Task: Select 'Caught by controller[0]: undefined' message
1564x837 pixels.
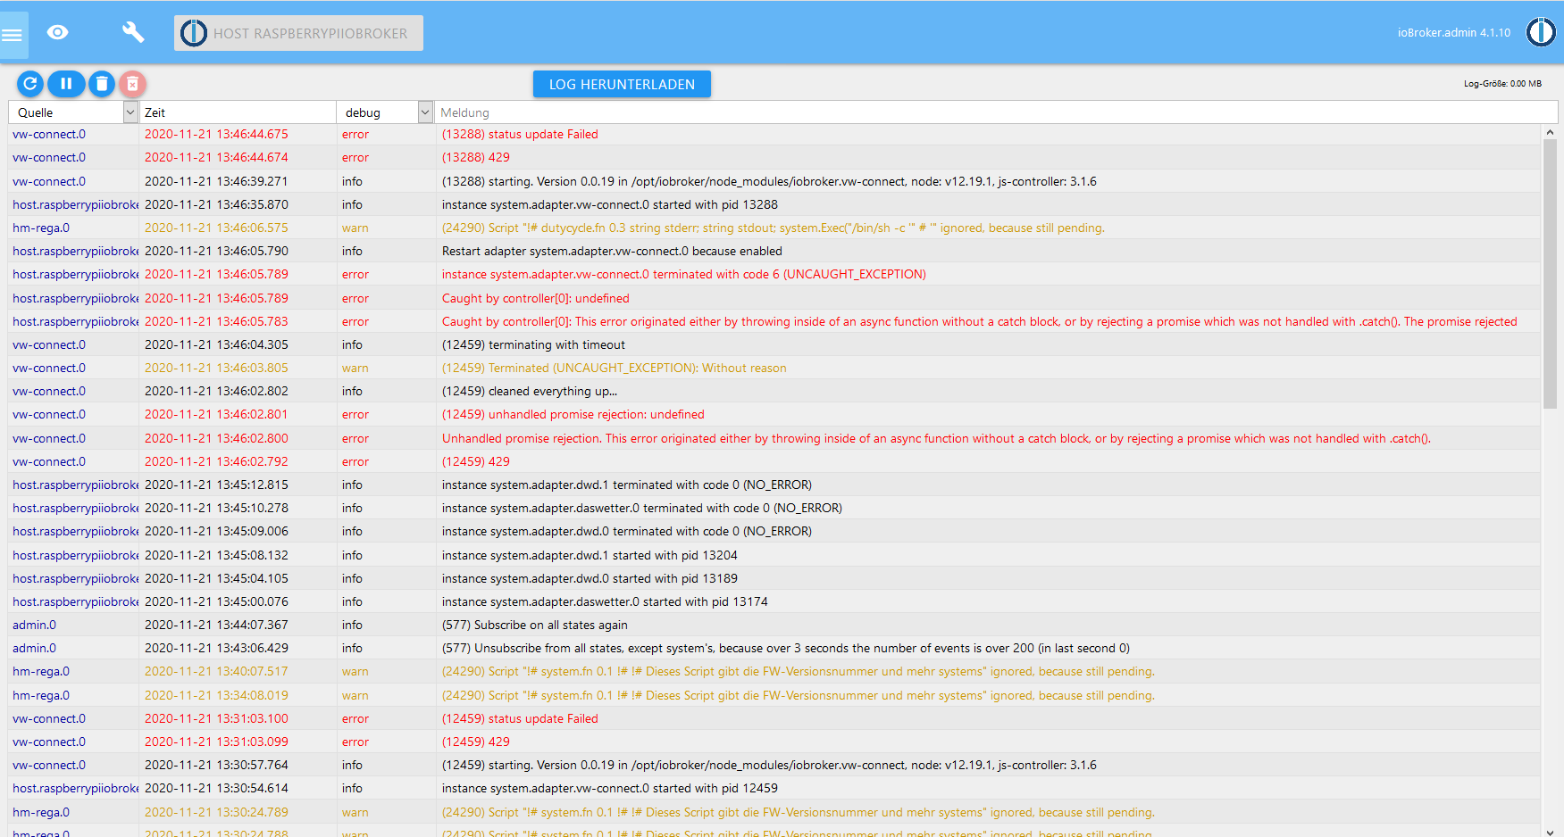Action: click(535, 298)
